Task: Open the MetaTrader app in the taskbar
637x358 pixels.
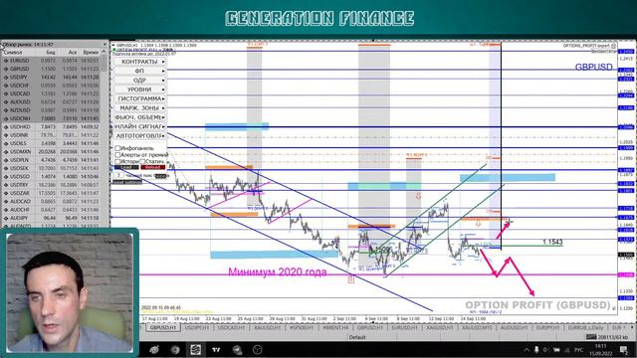Action: click(195, 349)
